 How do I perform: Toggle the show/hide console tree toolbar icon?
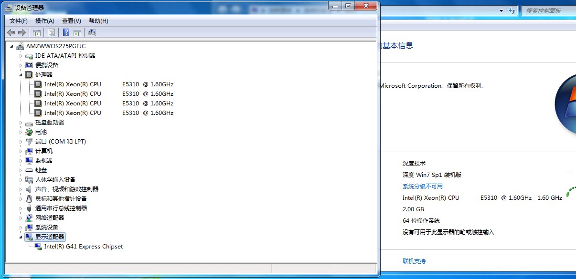click(x=37, y=32)
